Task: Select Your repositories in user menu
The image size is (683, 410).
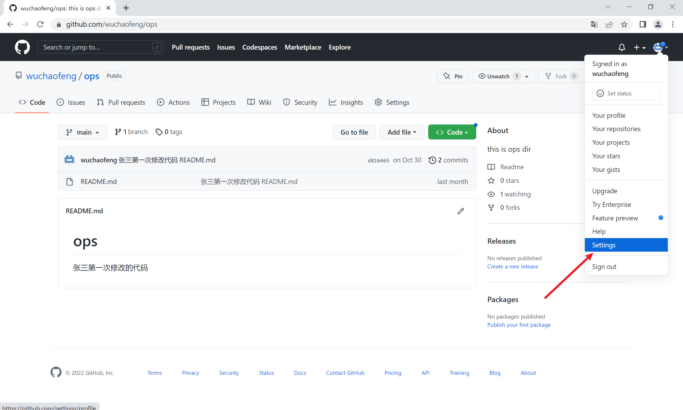Action: [x=626, y=129]
